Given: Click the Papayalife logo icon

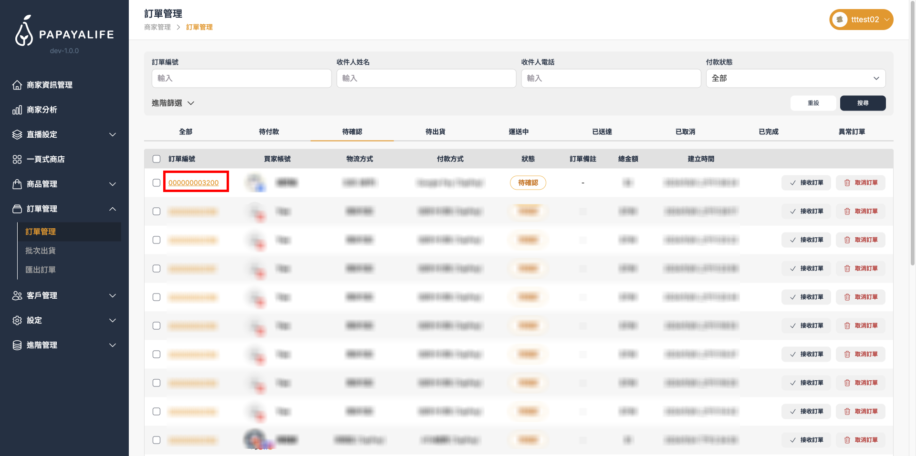Looking at the screenshot, I should 24,31.
